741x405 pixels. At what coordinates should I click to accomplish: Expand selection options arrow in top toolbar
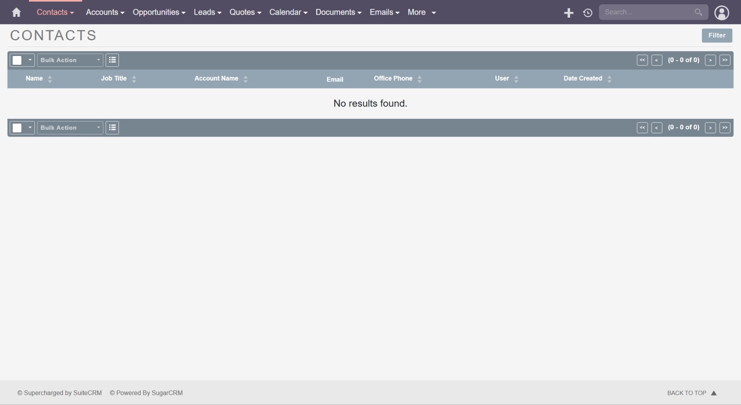[30, 60]
